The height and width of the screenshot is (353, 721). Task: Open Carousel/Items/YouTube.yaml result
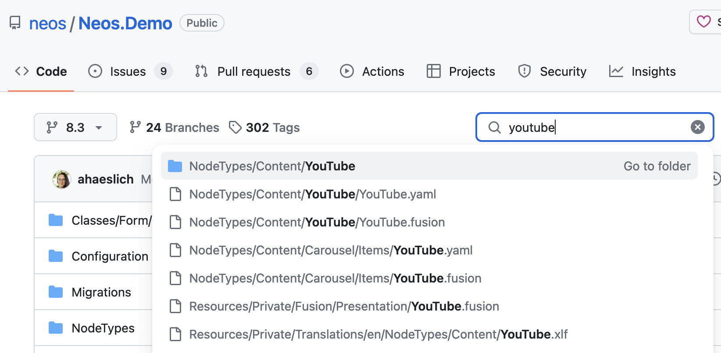(429, 250)
